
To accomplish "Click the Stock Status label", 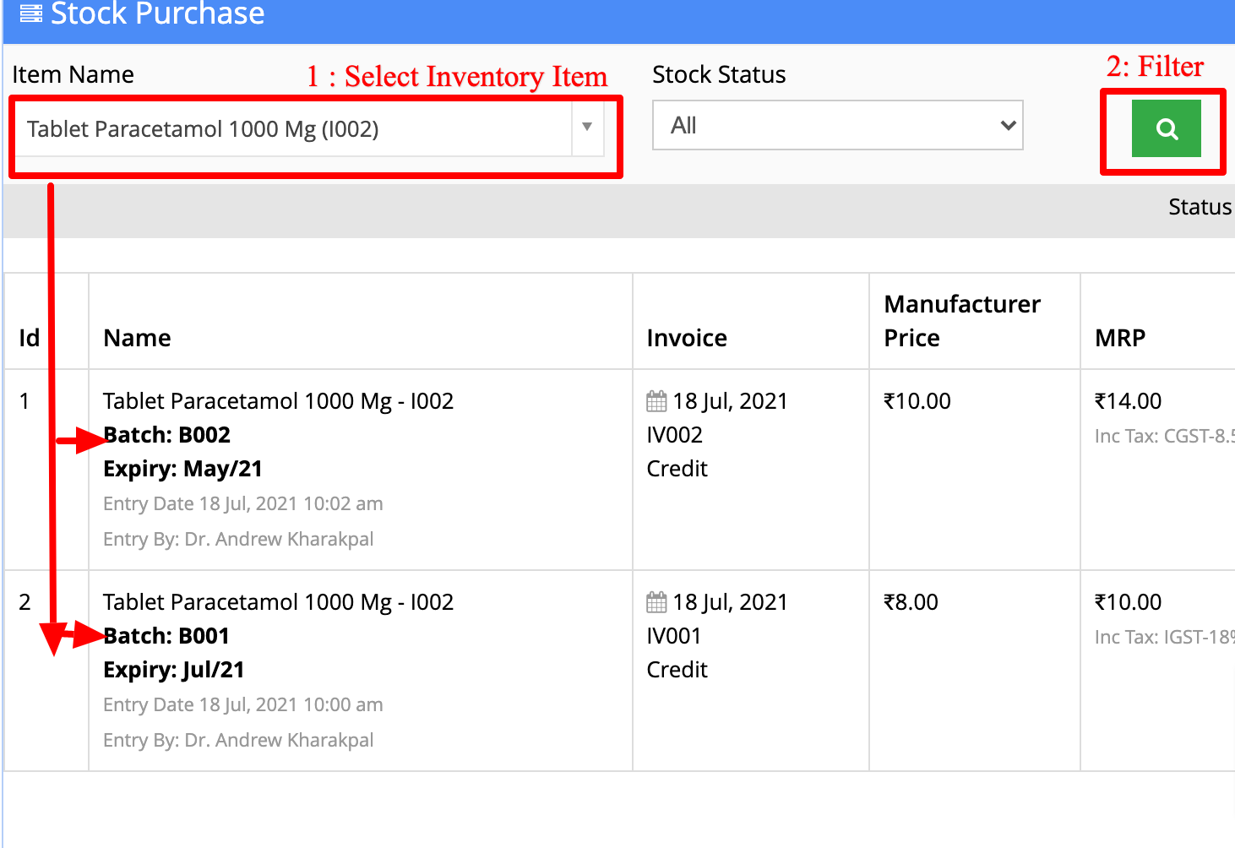I will click(x=719, y=74).
